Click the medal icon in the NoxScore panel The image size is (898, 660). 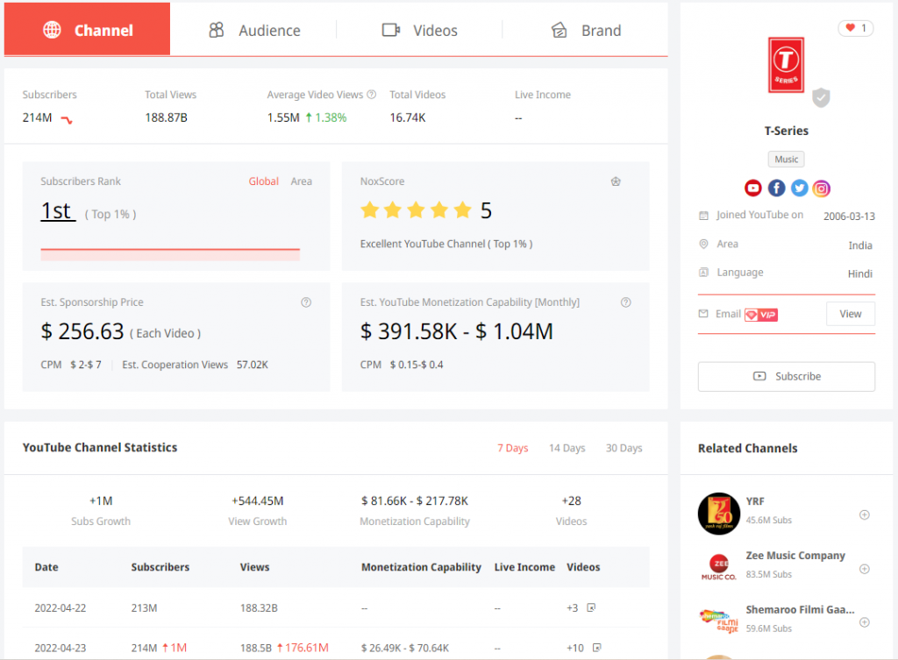click(x=616, y=181)
